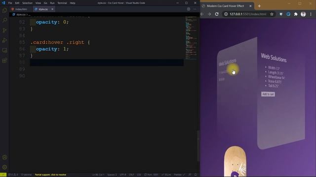Go forward in the Chrome window

[209, 14]
